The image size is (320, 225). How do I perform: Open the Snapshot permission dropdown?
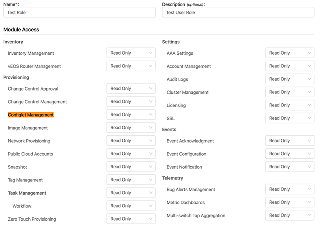(x=131, y=167)
